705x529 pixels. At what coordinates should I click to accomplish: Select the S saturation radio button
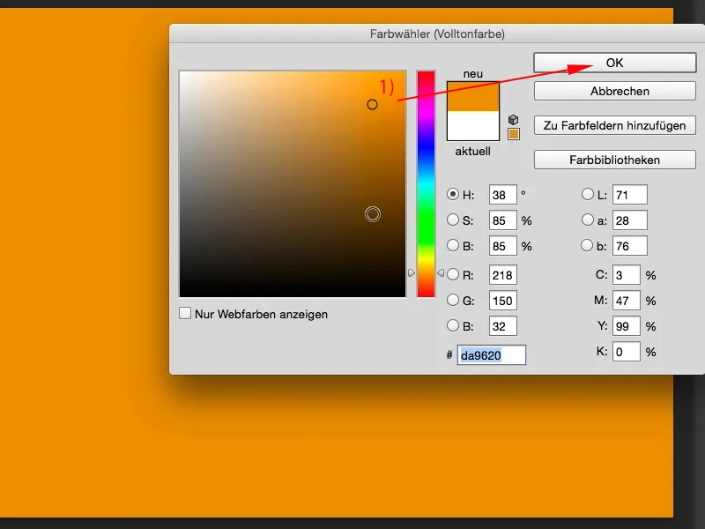453,220
